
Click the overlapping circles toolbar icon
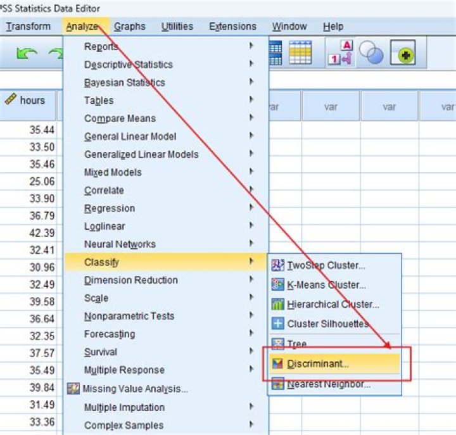click(371, 53)
